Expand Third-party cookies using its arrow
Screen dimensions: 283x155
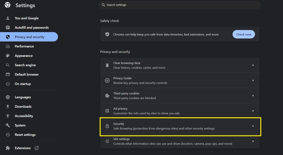[x=253, y=96]
